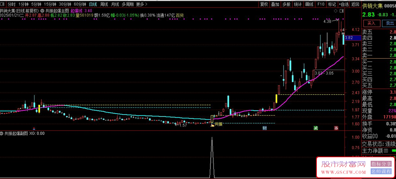Open the F10 company information
The width and height of the screenshot is (396, 179).
pos(320,4)
